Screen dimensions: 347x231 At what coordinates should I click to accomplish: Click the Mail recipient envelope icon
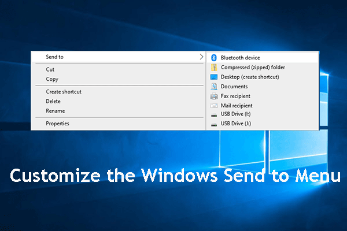pos(214,106)
